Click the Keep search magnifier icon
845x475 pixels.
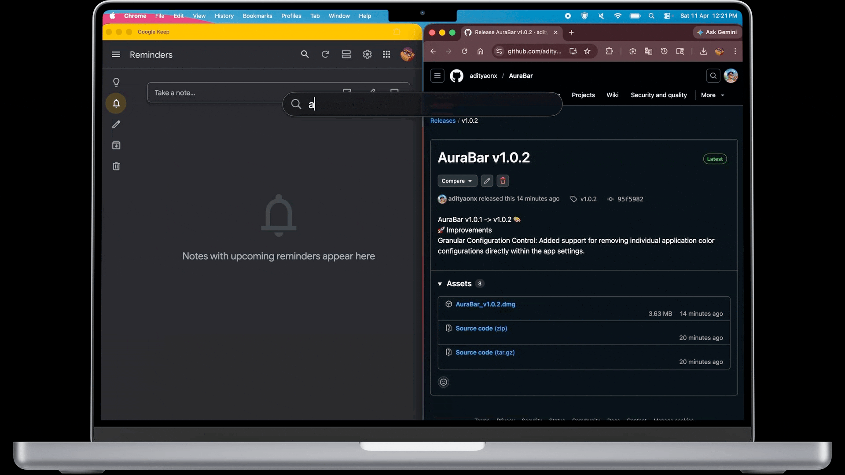tap(305, 55)
